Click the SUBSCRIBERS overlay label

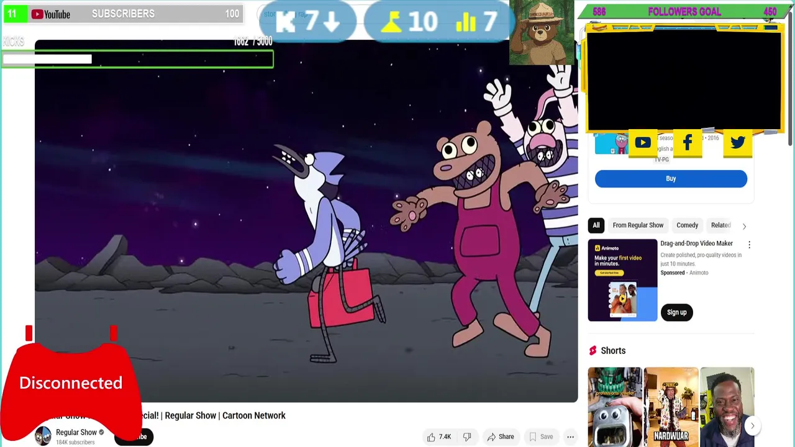[x=123, y=14]
